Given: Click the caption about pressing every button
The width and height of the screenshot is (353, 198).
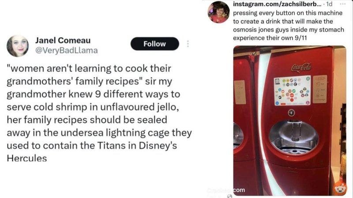Looking at the screenshot, I should (289, 26).
